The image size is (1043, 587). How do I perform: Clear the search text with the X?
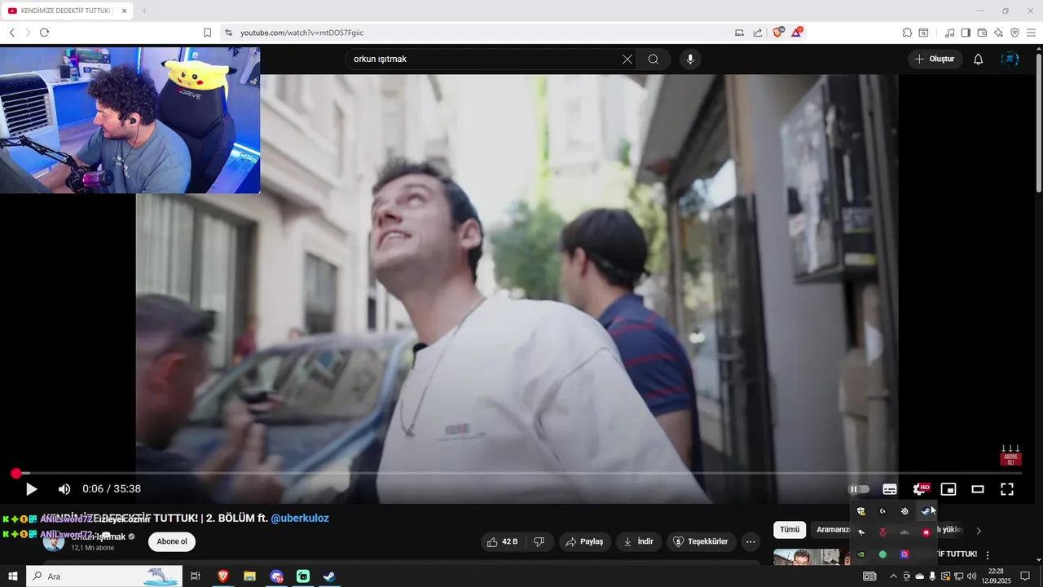coord(627,59)
